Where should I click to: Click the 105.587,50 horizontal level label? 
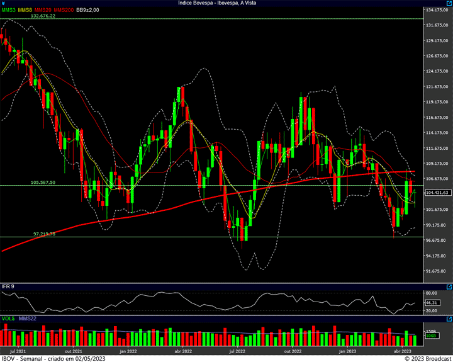pos(43,183)
